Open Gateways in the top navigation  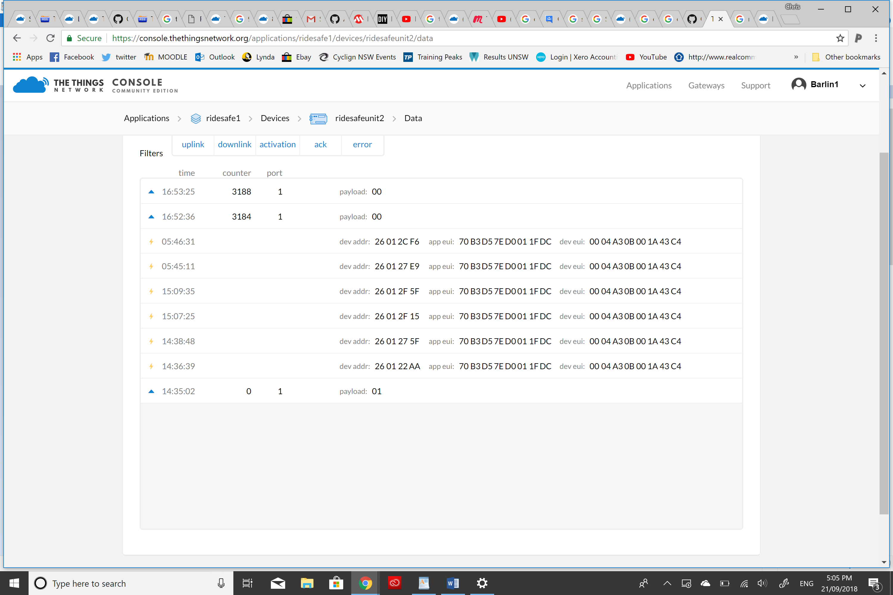click(706, 85)
